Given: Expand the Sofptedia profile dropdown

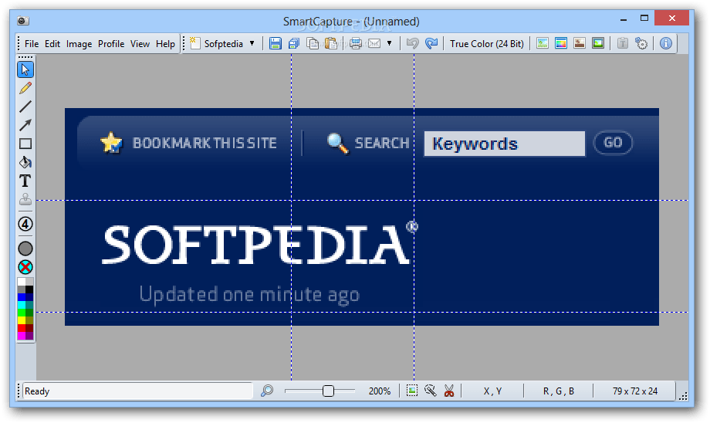Looking at the screenshot, I should [252, 43].
